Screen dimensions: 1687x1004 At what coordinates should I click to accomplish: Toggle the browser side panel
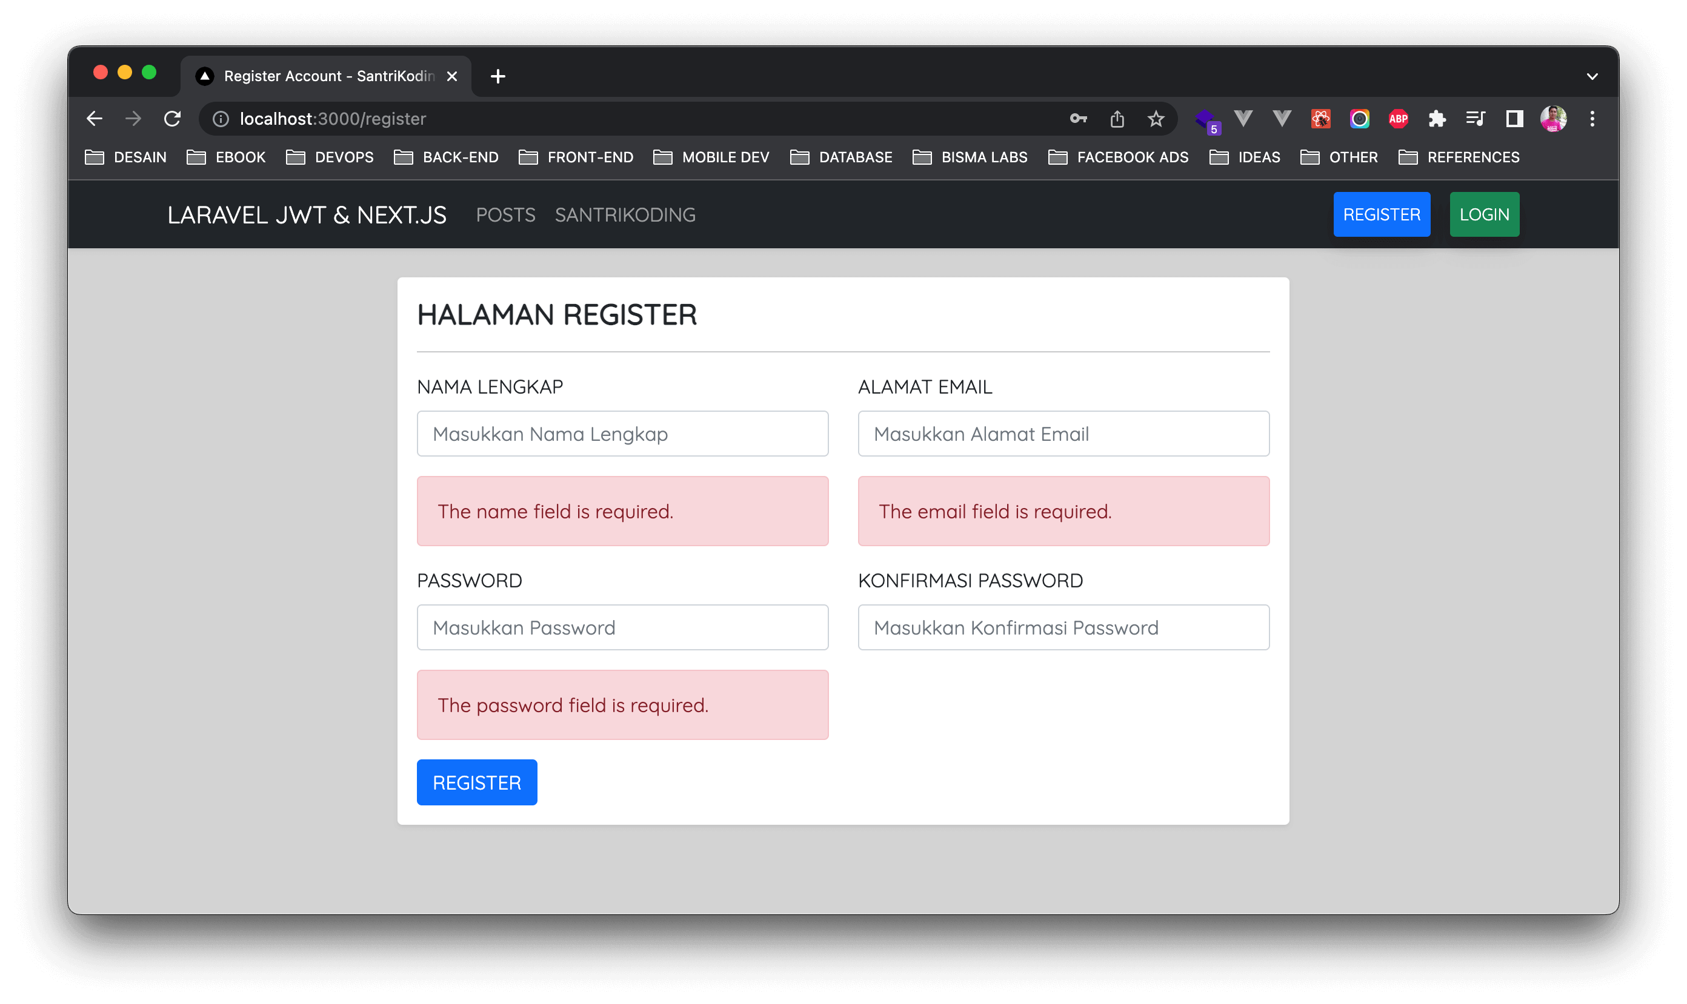tap(1514, 119)
